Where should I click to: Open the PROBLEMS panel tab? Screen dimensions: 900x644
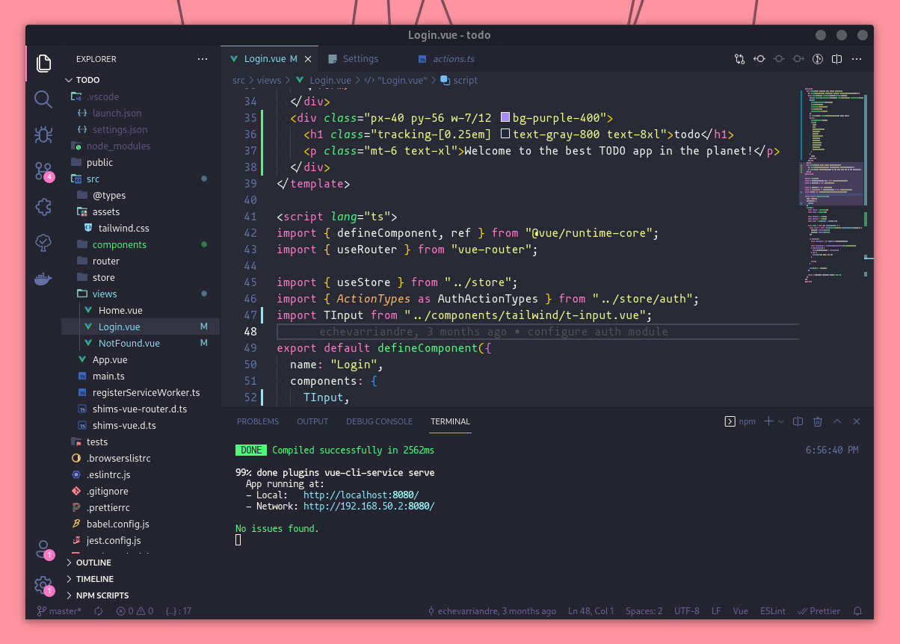point(258,421)
